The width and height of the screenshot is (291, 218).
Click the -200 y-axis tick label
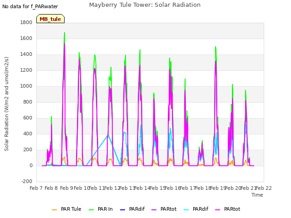coord(27,181)
